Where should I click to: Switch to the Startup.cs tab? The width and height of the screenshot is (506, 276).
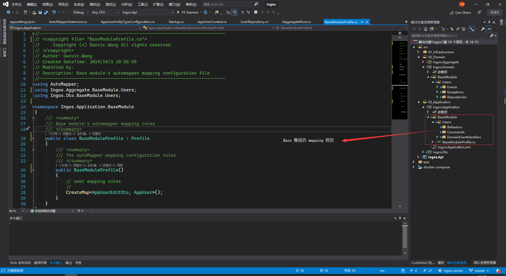176,22
